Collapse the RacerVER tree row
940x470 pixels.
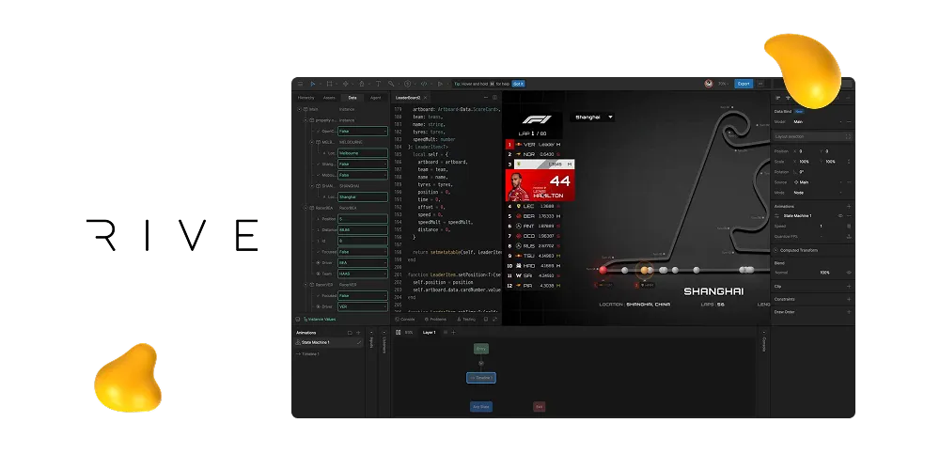pyautogui.click(x=305, y=285)
